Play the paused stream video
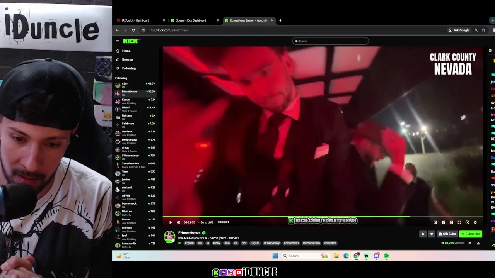The width and height of the screenshot is (495, 278). pos(171,222)
